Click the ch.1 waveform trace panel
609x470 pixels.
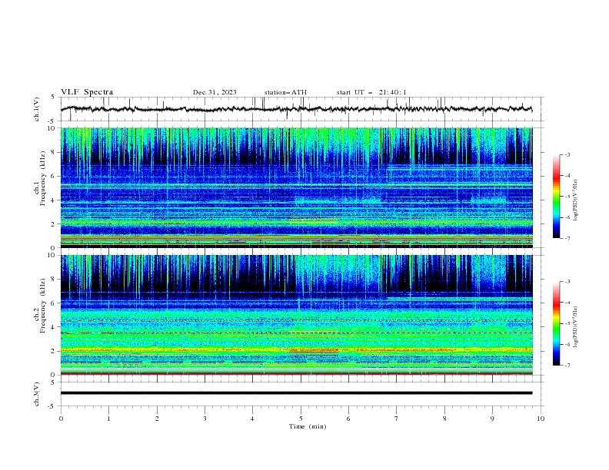[301, 109]
